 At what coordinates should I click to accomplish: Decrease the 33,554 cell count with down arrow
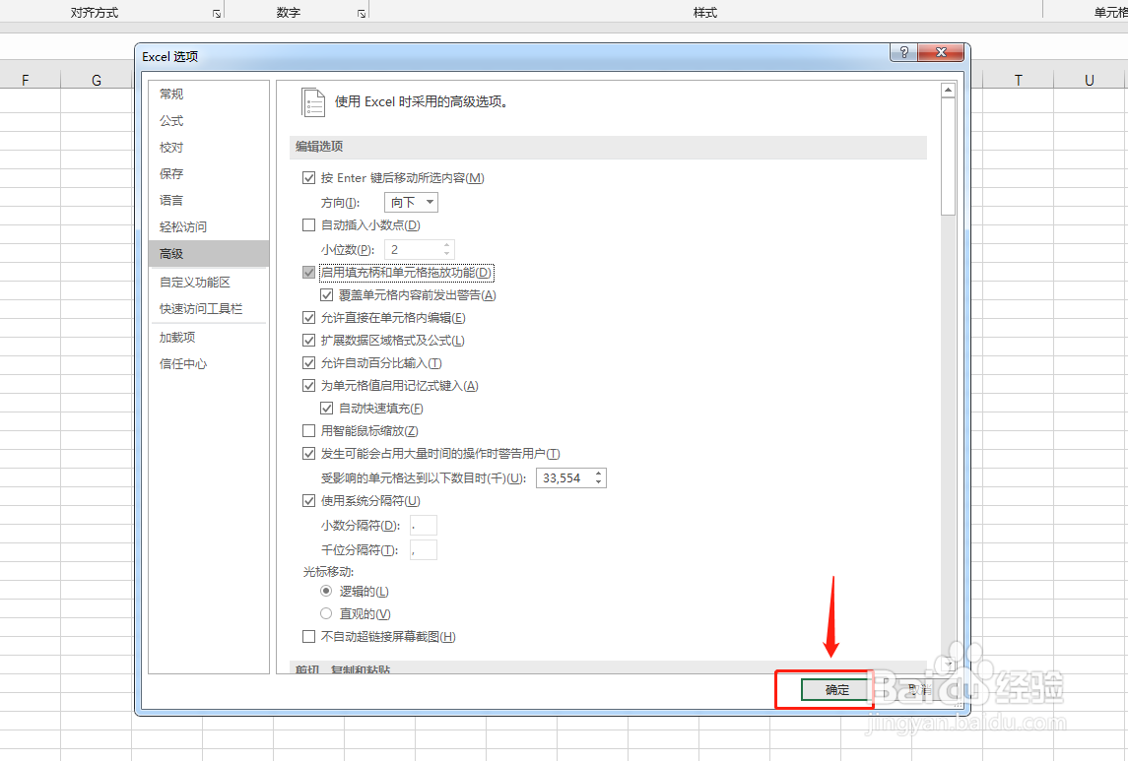point(599,482)
